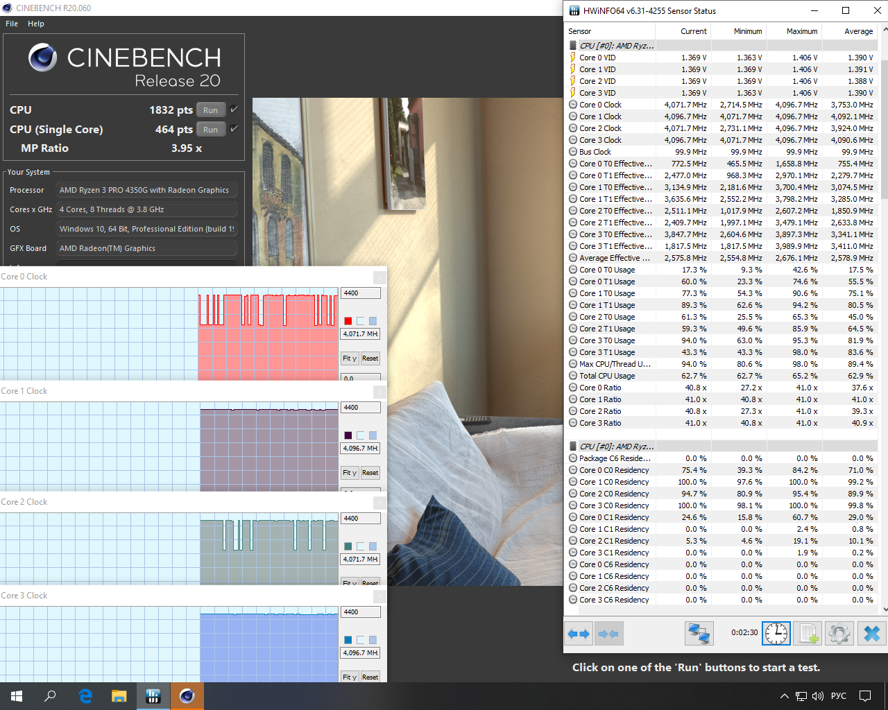The width and height of the screenshot is (888, 710).
Task: Click the icon beside Total CPU Usage row
Action: tap(573, 376)
